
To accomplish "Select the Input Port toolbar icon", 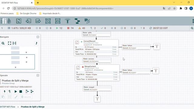I will [x=28, y=21].
